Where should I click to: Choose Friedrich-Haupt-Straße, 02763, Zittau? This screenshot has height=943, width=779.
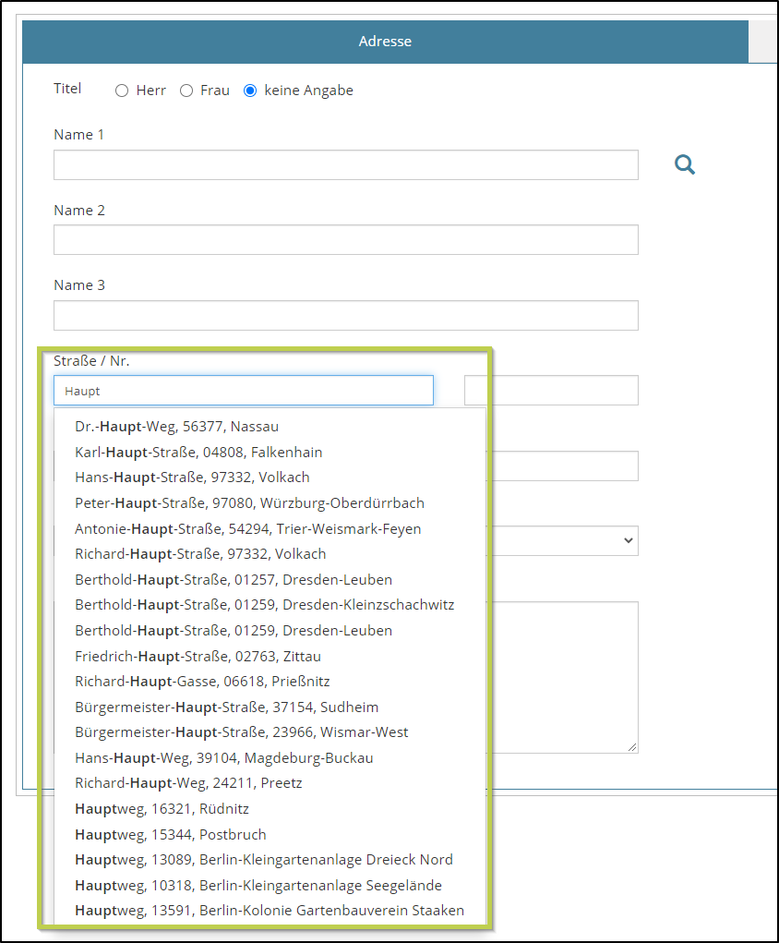pyautogui.click(x=198, y=657)
